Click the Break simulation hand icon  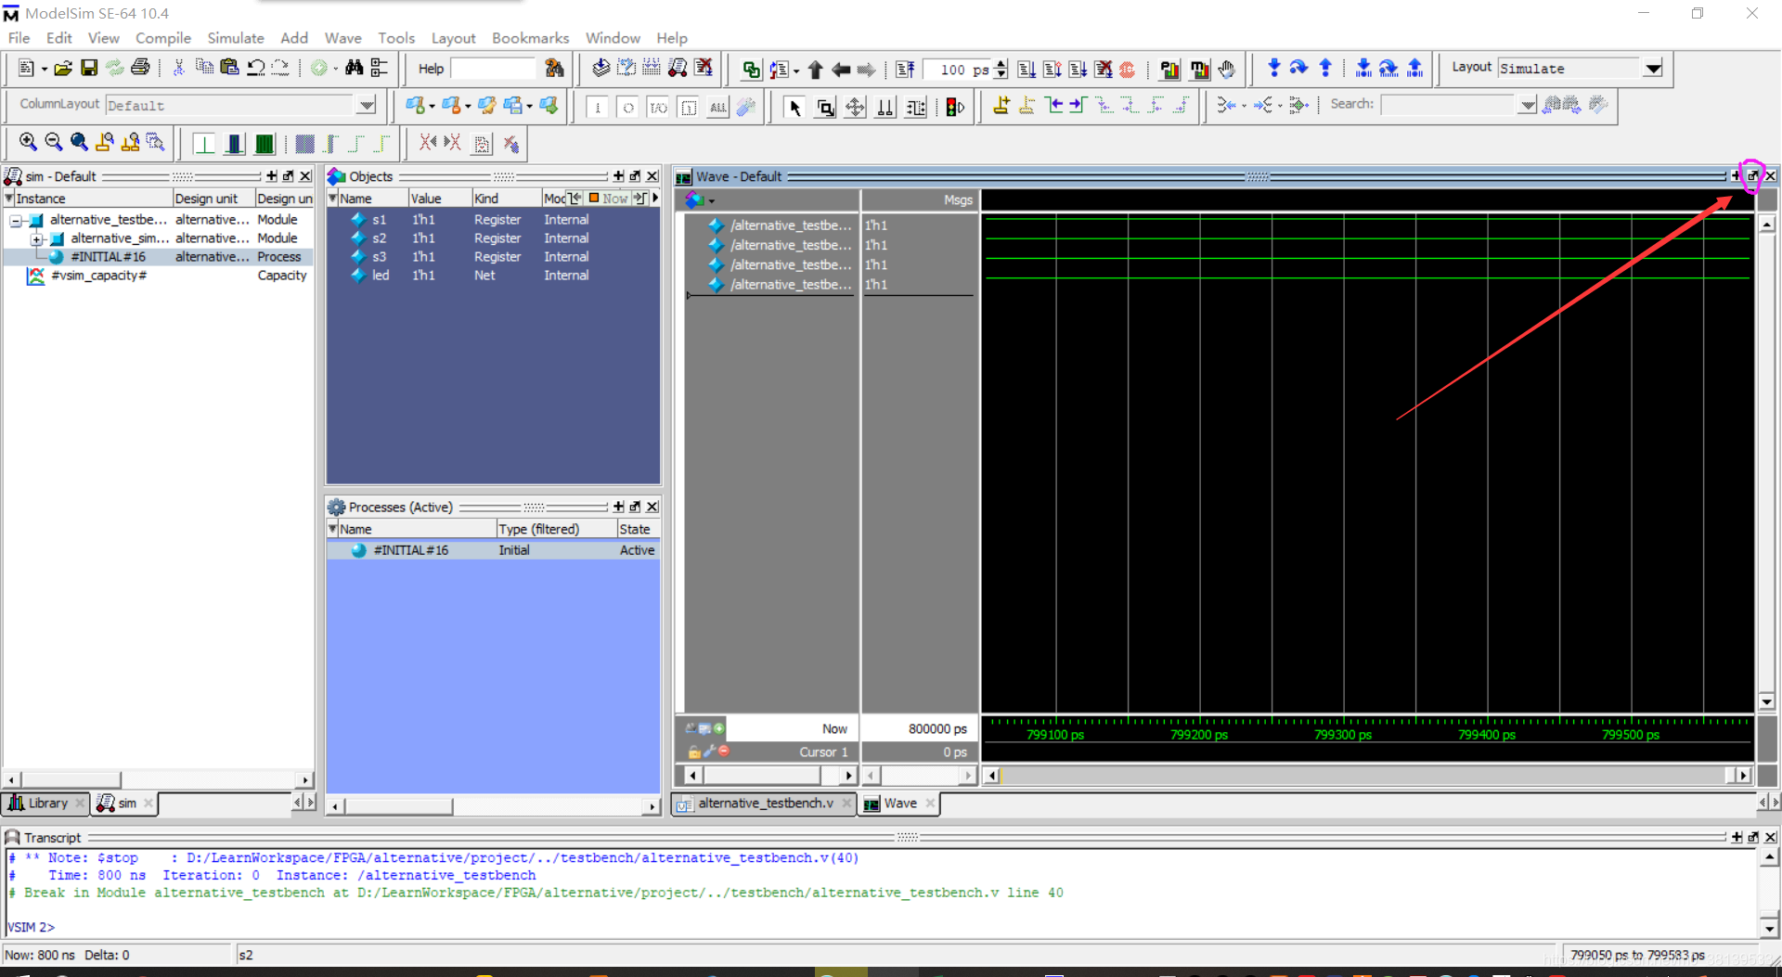[x=1226, y=70]
